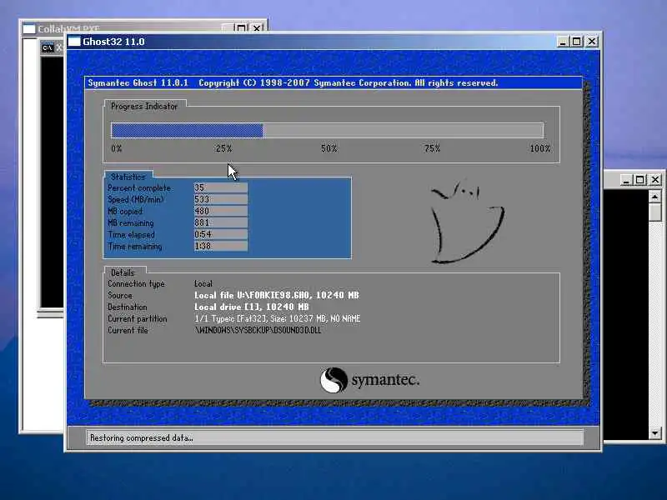Maximize the right-side console window
Screen dimensions: 667x500
point(639,180)
